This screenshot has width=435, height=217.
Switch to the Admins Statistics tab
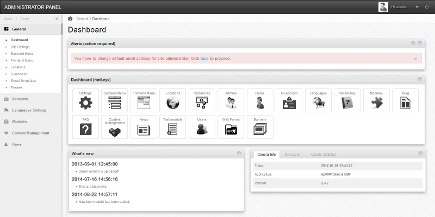coord(323,155)
